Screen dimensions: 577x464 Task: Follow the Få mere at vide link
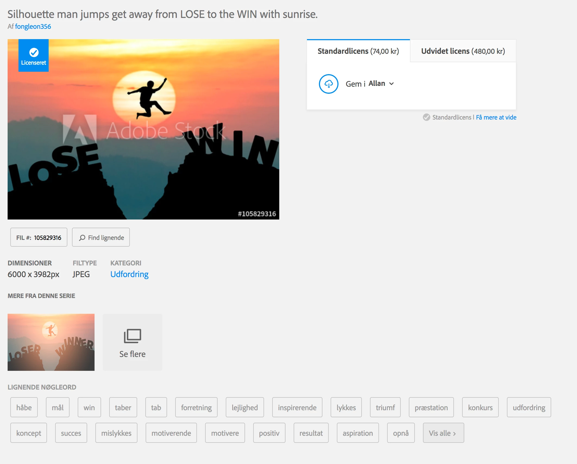496,117
